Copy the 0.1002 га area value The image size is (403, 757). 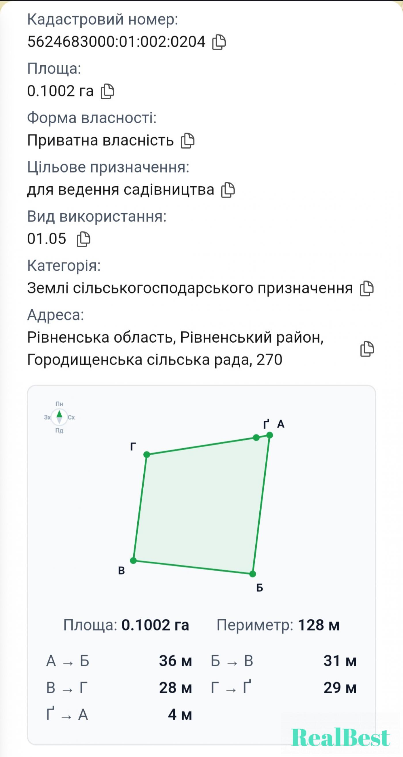pyautogui.click(x=107, y=91)
